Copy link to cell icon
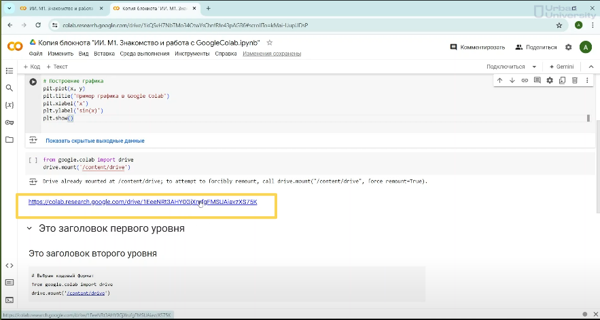The width and height of the screenshot is (600, 320). point(525,80)
